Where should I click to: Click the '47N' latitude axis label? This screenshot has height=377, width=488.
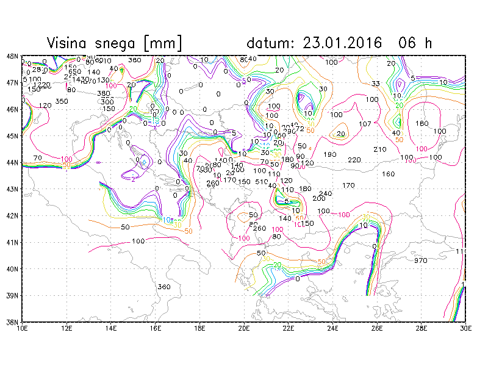[x=12, y=83]
